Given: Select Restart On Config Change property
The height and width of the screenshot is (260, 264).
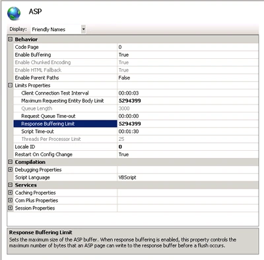Looking at the screenshot, I should tap(44, 154).
